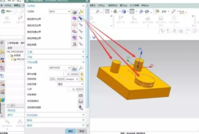Screen dimensions: 199x134
Task: Click the gray flashlight beside blank boundary
Action: 81,25
